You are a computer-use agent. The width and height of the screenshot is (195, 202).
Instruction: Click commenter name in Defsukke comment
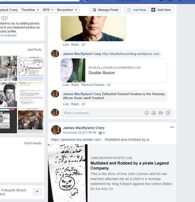click(x=82, y=94)
